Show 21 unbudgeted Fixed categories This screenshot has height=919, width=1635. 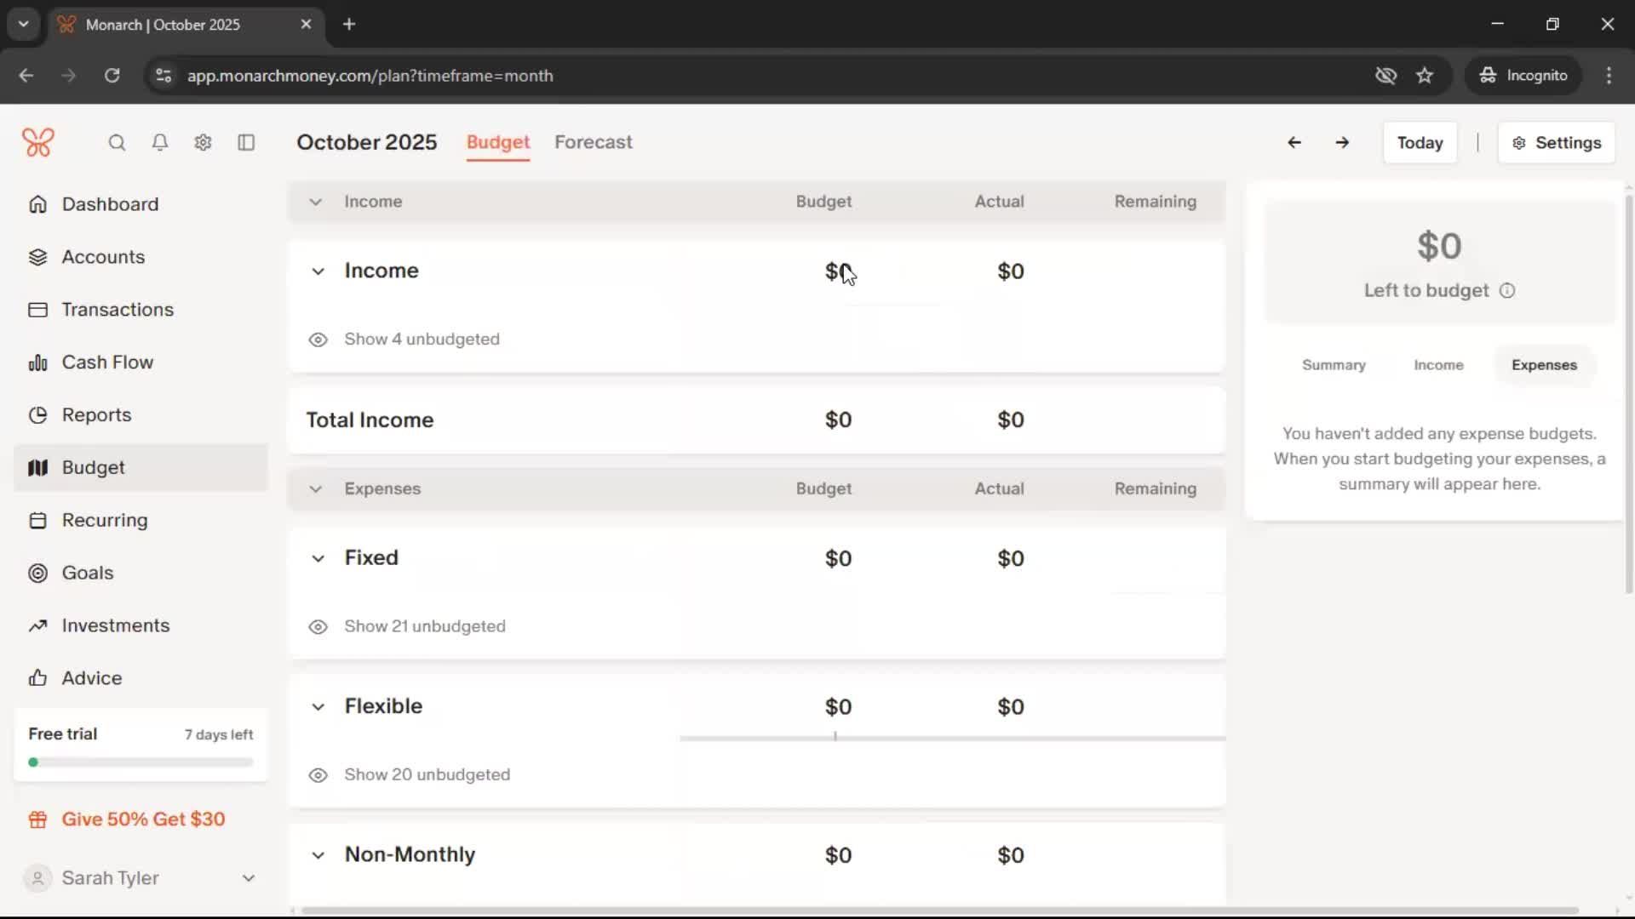point(424,626)
